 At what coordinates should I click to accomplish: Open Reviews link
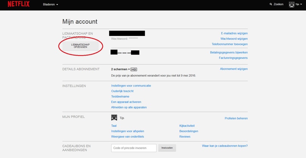pyautogui.click(x=185, y=137)
